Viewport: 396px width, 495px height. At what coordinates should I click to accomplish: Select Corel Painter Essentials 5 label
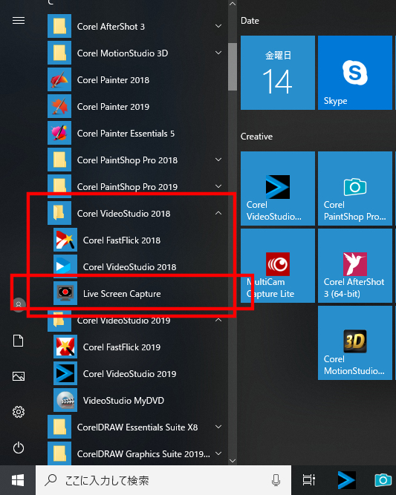(x=126, y=134)
